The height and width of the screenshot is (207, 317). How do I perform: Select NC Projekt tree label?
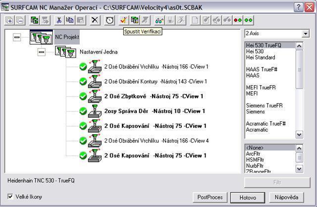tap(67, 37)
